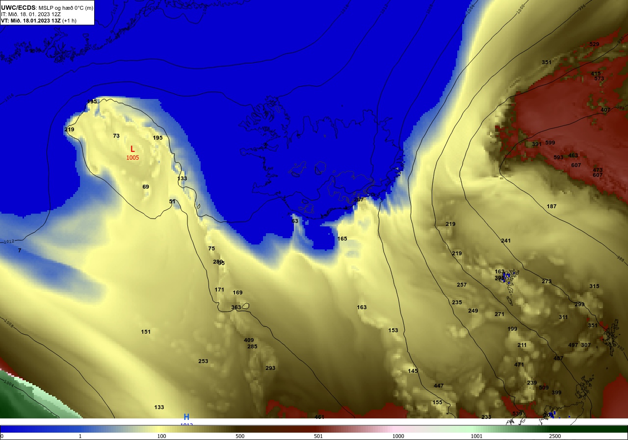Viewport: 628px width, 440px height.
Task: Click the height value 473
Action: (598, 171)
